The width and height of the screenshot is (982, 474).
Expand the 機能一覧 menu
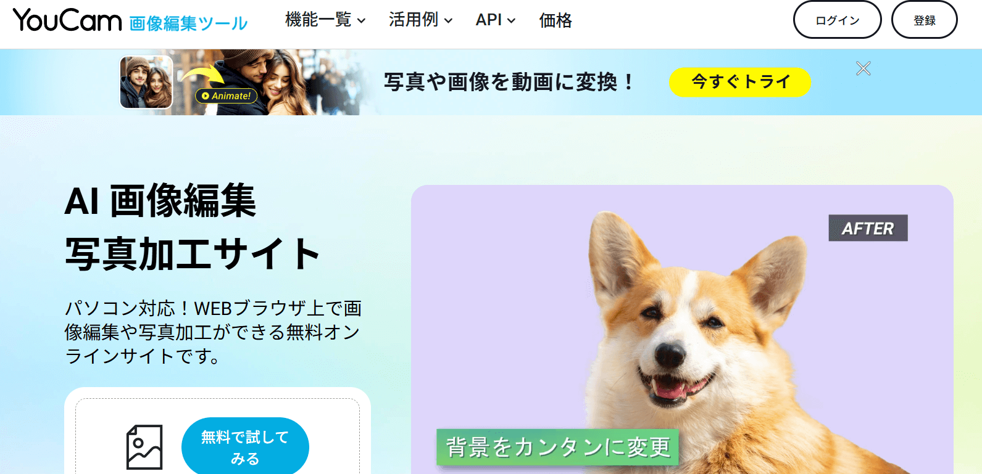(325, 20)
